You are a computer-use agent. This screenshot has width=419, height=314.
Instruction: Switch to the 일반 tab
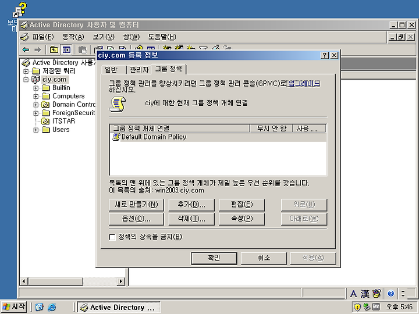(113, 70)
